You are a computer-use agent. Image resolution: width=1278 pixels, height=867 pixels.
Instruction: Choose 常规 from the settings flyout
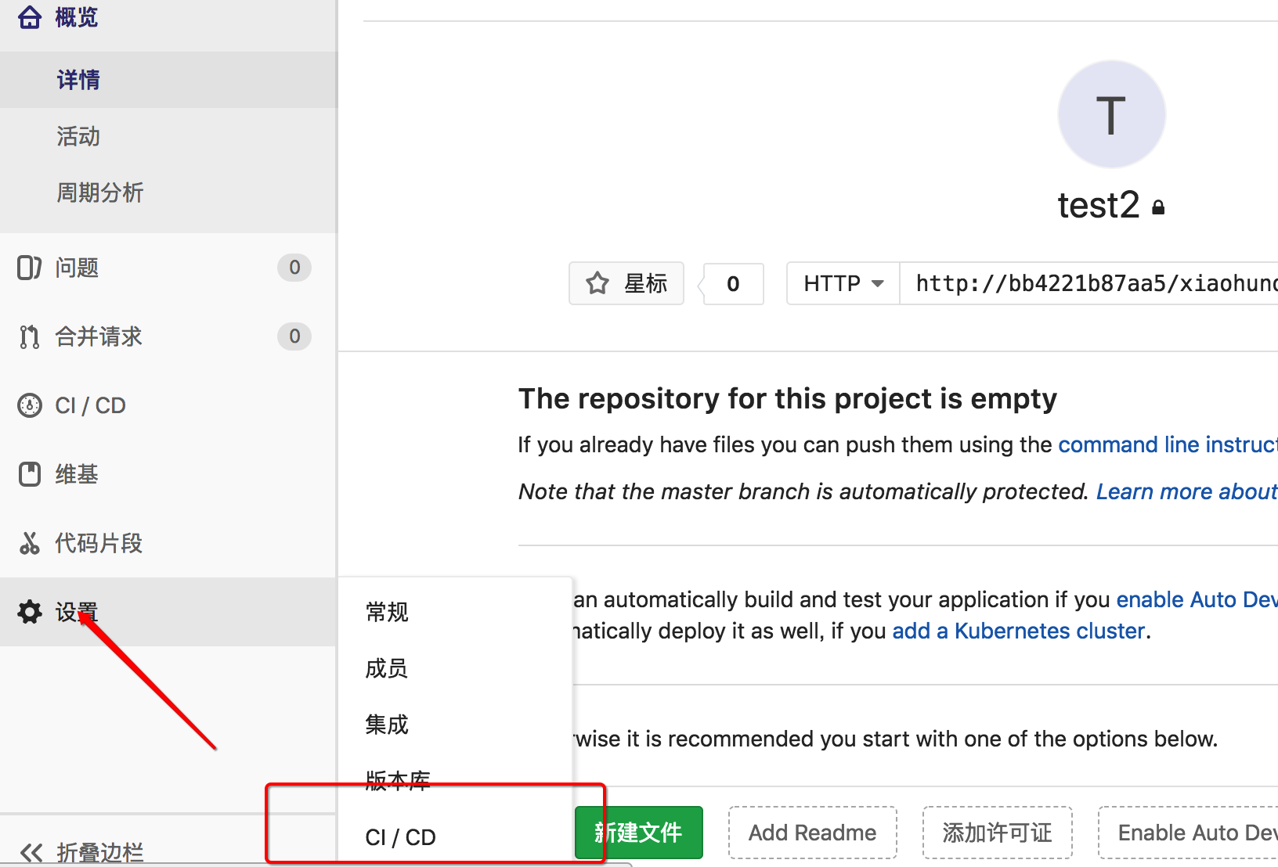387,612
